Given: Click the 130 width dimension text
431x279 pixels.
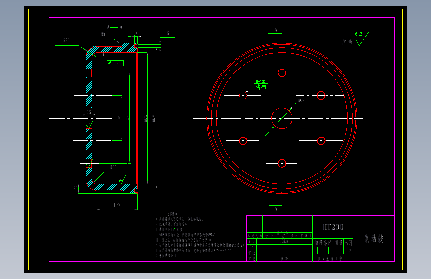Looking at the screenshot, I should pyautogui.click(x=117, y=205).
